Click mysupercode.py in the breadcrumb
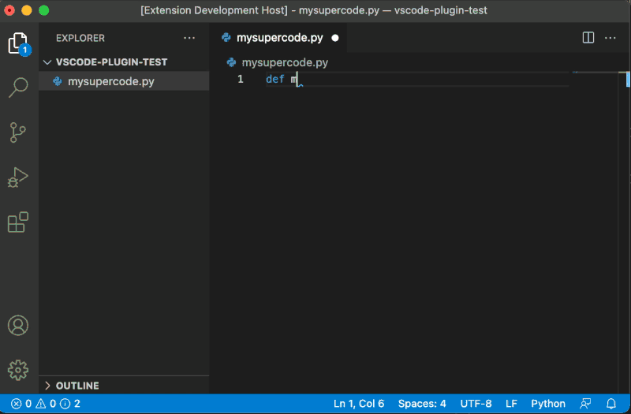Image resolution: width=631 pixels, height=414 pixels. click(x=285, y=63)
